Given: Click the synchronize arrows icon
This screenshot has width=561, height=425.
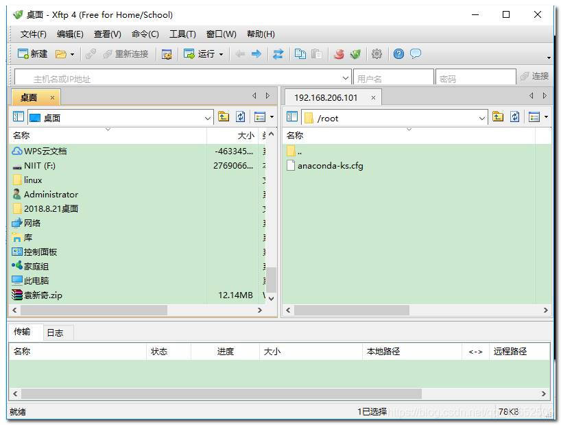Looking at the screenshot, I should coord(278,54).
